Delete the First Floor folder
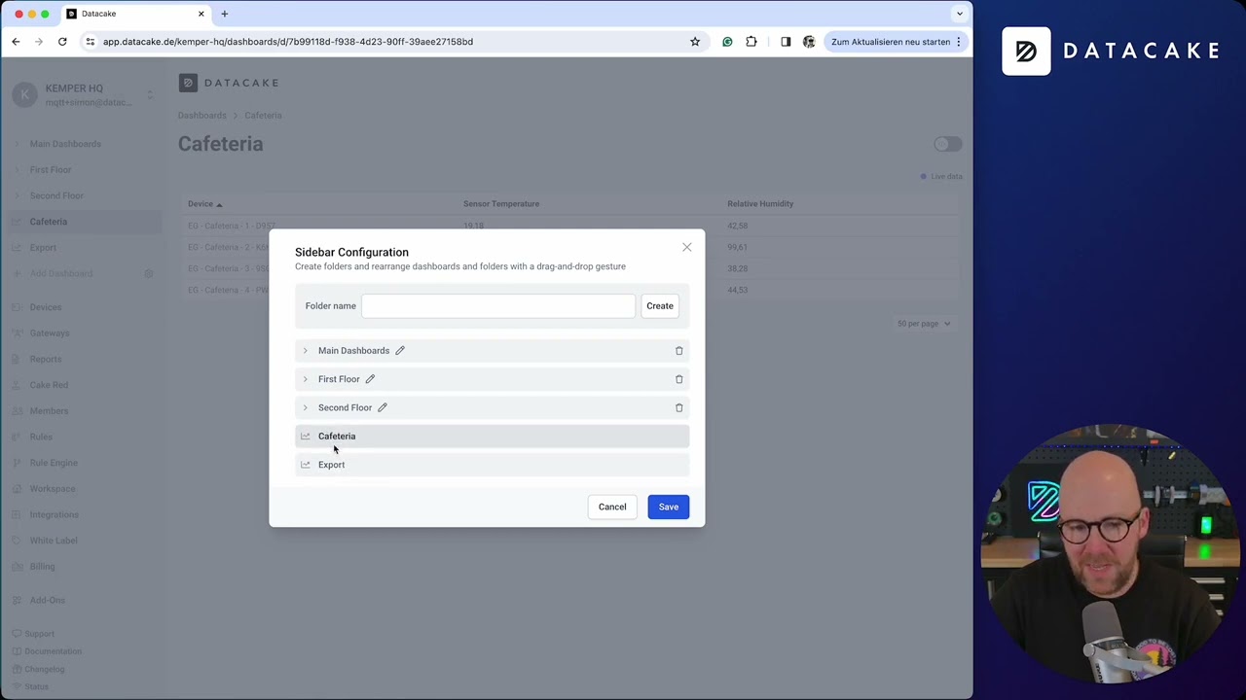 point(679,379)
